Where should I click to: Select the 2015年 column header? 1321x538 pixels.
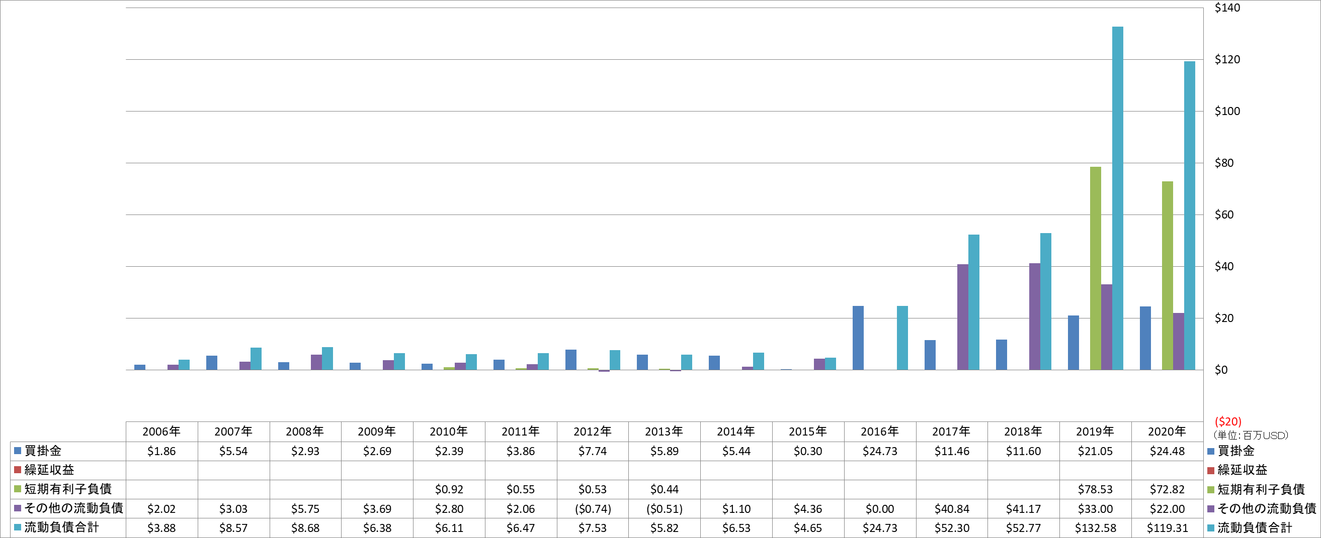(808, 432)
